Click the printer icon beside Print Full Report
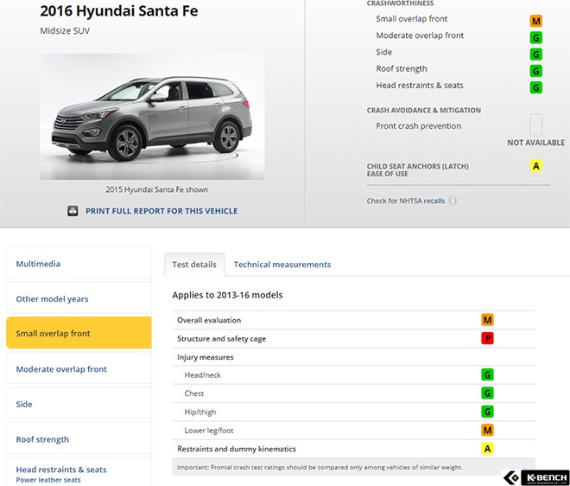The image size is (570, 486). 73,211
